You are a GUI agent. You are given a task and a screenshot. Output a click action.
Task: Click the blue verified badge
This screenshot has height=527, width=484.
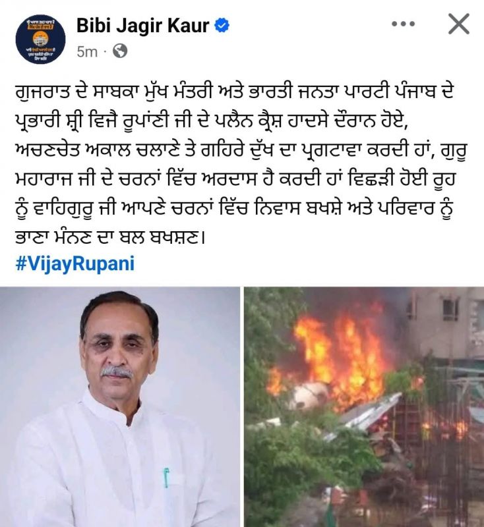tap(222, 26)
